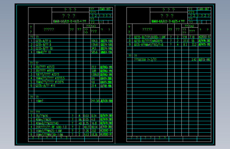Click the left sheet title "BEM600-0.65/0.22-72-4.0/25-4"
This screenshot has height=149, width=230.
pos(67,21)
